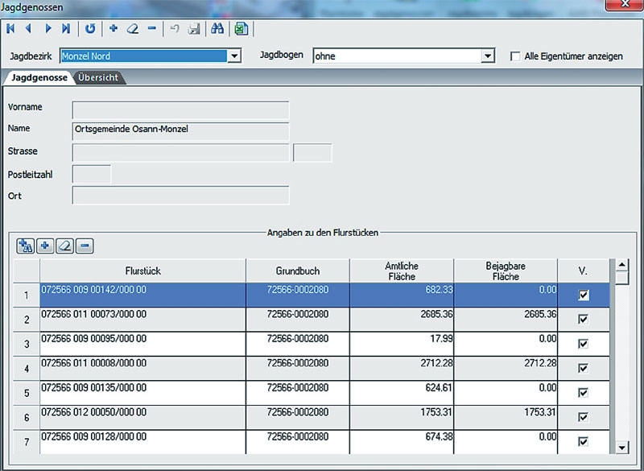Click the Postleitzahl input field
Screen dimensions: 644x471
tap(92, 174)
